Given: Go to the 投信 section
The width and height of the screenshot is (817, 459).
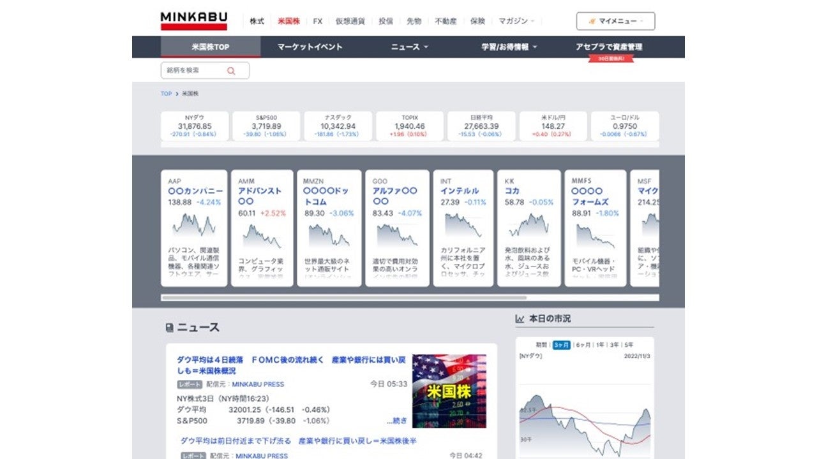Looking at the screenshot, I should [386, 21].
